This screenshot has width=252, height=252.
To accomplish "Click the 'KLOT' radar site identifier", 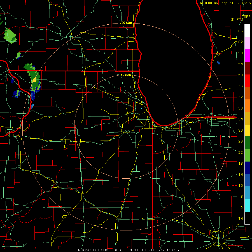I will pyautogui.click(x=134, y=250).
